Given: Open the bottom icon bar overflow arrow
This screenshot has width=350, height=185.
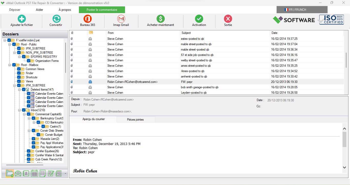Looking at the screenshot, I should (66, 174).
